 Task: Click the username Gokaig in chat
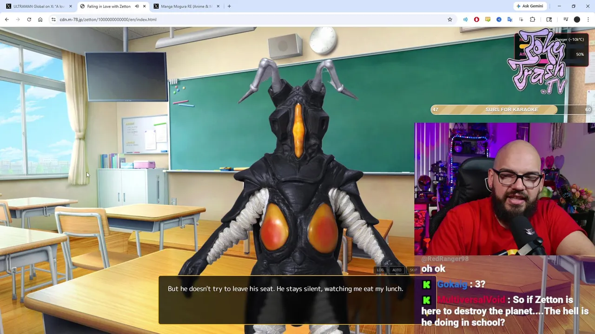click(x=452, y=284)
